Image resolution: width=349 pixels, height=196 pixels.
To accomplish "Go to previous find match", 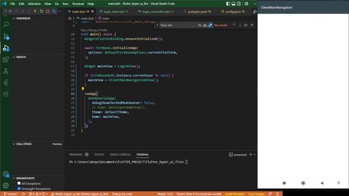I will coord(234,25).
